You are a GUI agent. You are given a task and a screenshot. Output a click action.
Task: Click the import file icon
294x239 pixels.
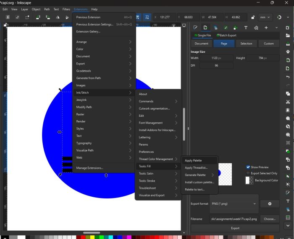(x=288, y=60)
